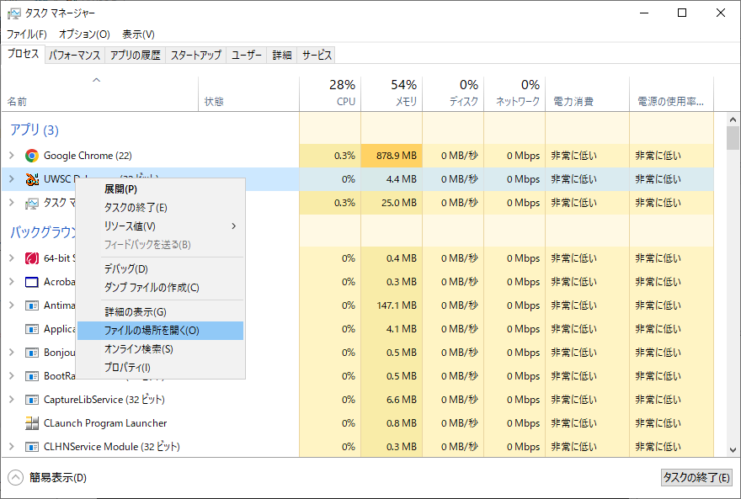Switch to the 詳細 tab
Screen dimensions: 741x499
click(x=281, y=56)
